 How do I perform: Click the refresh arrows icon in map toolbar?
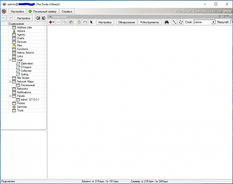(85, 23)
